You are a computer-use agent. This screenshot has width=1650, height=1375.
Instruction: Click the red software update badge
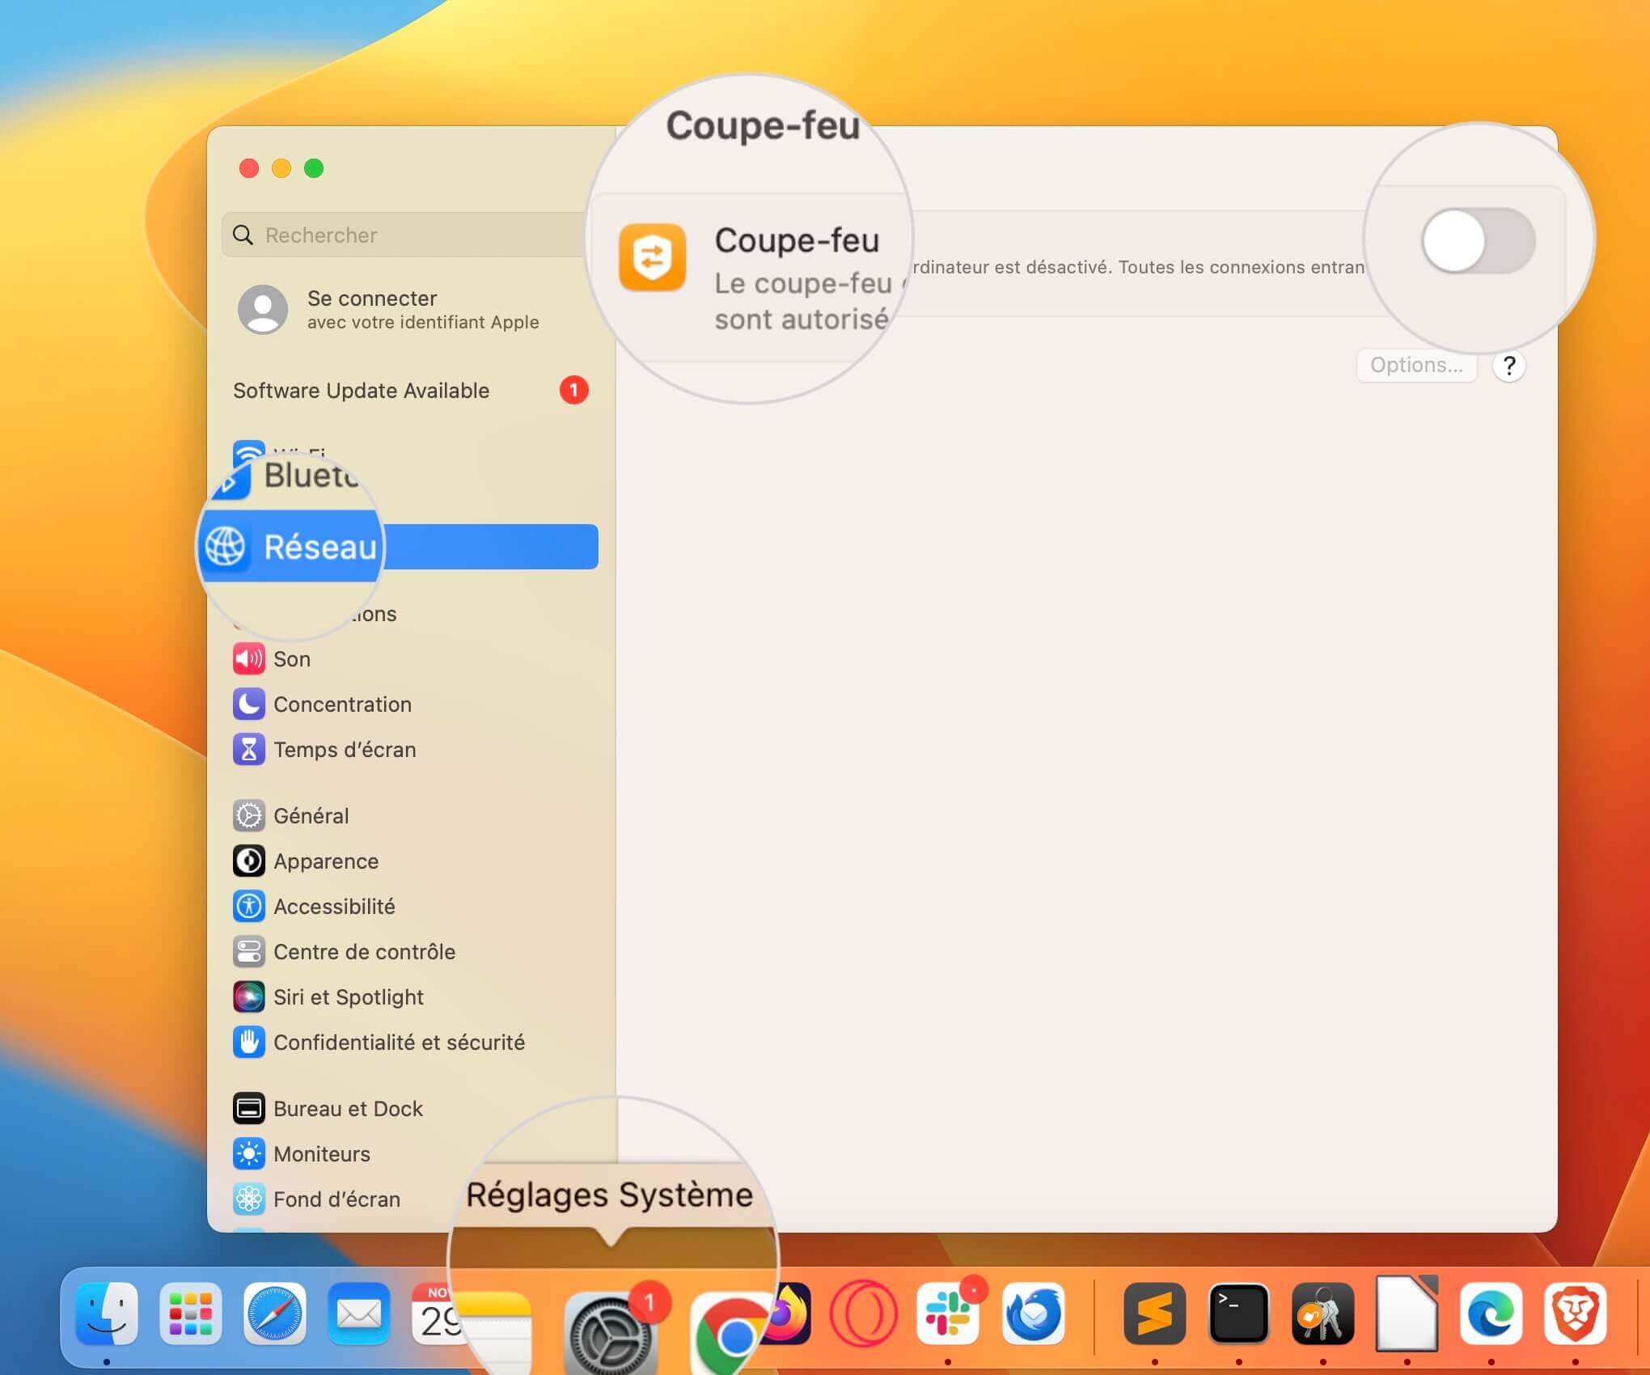coord(573,391)
